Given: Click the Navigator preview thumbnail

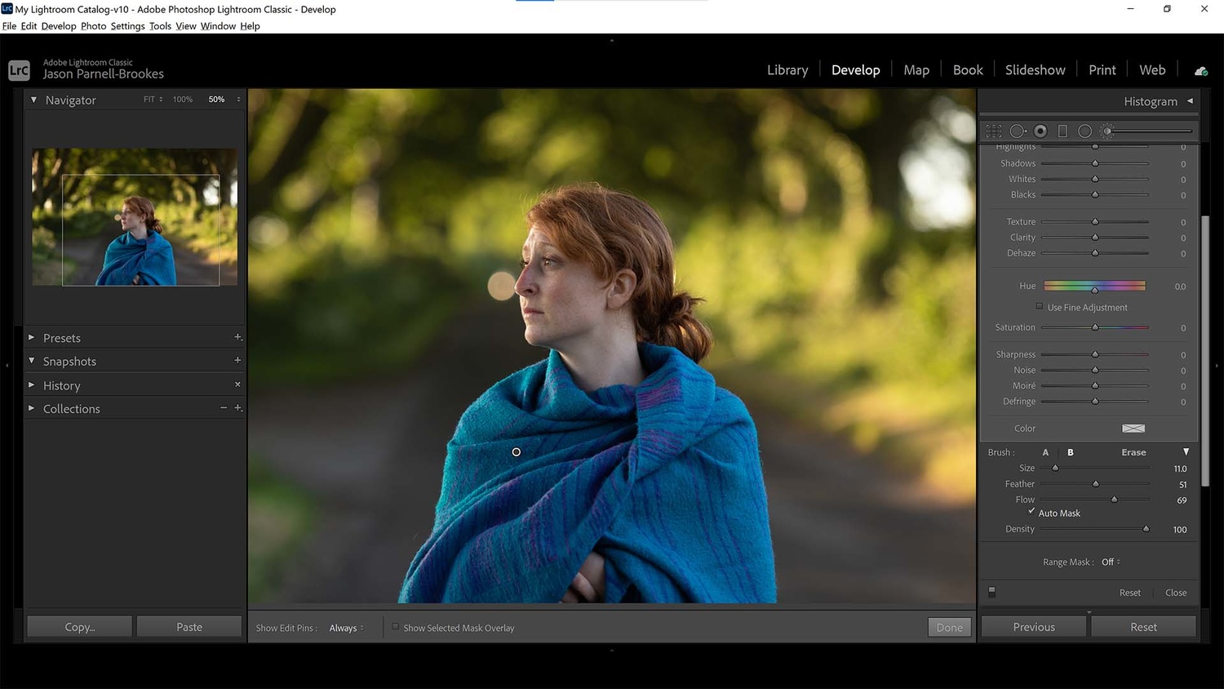Looking at the screenshot, I should 134,217.
